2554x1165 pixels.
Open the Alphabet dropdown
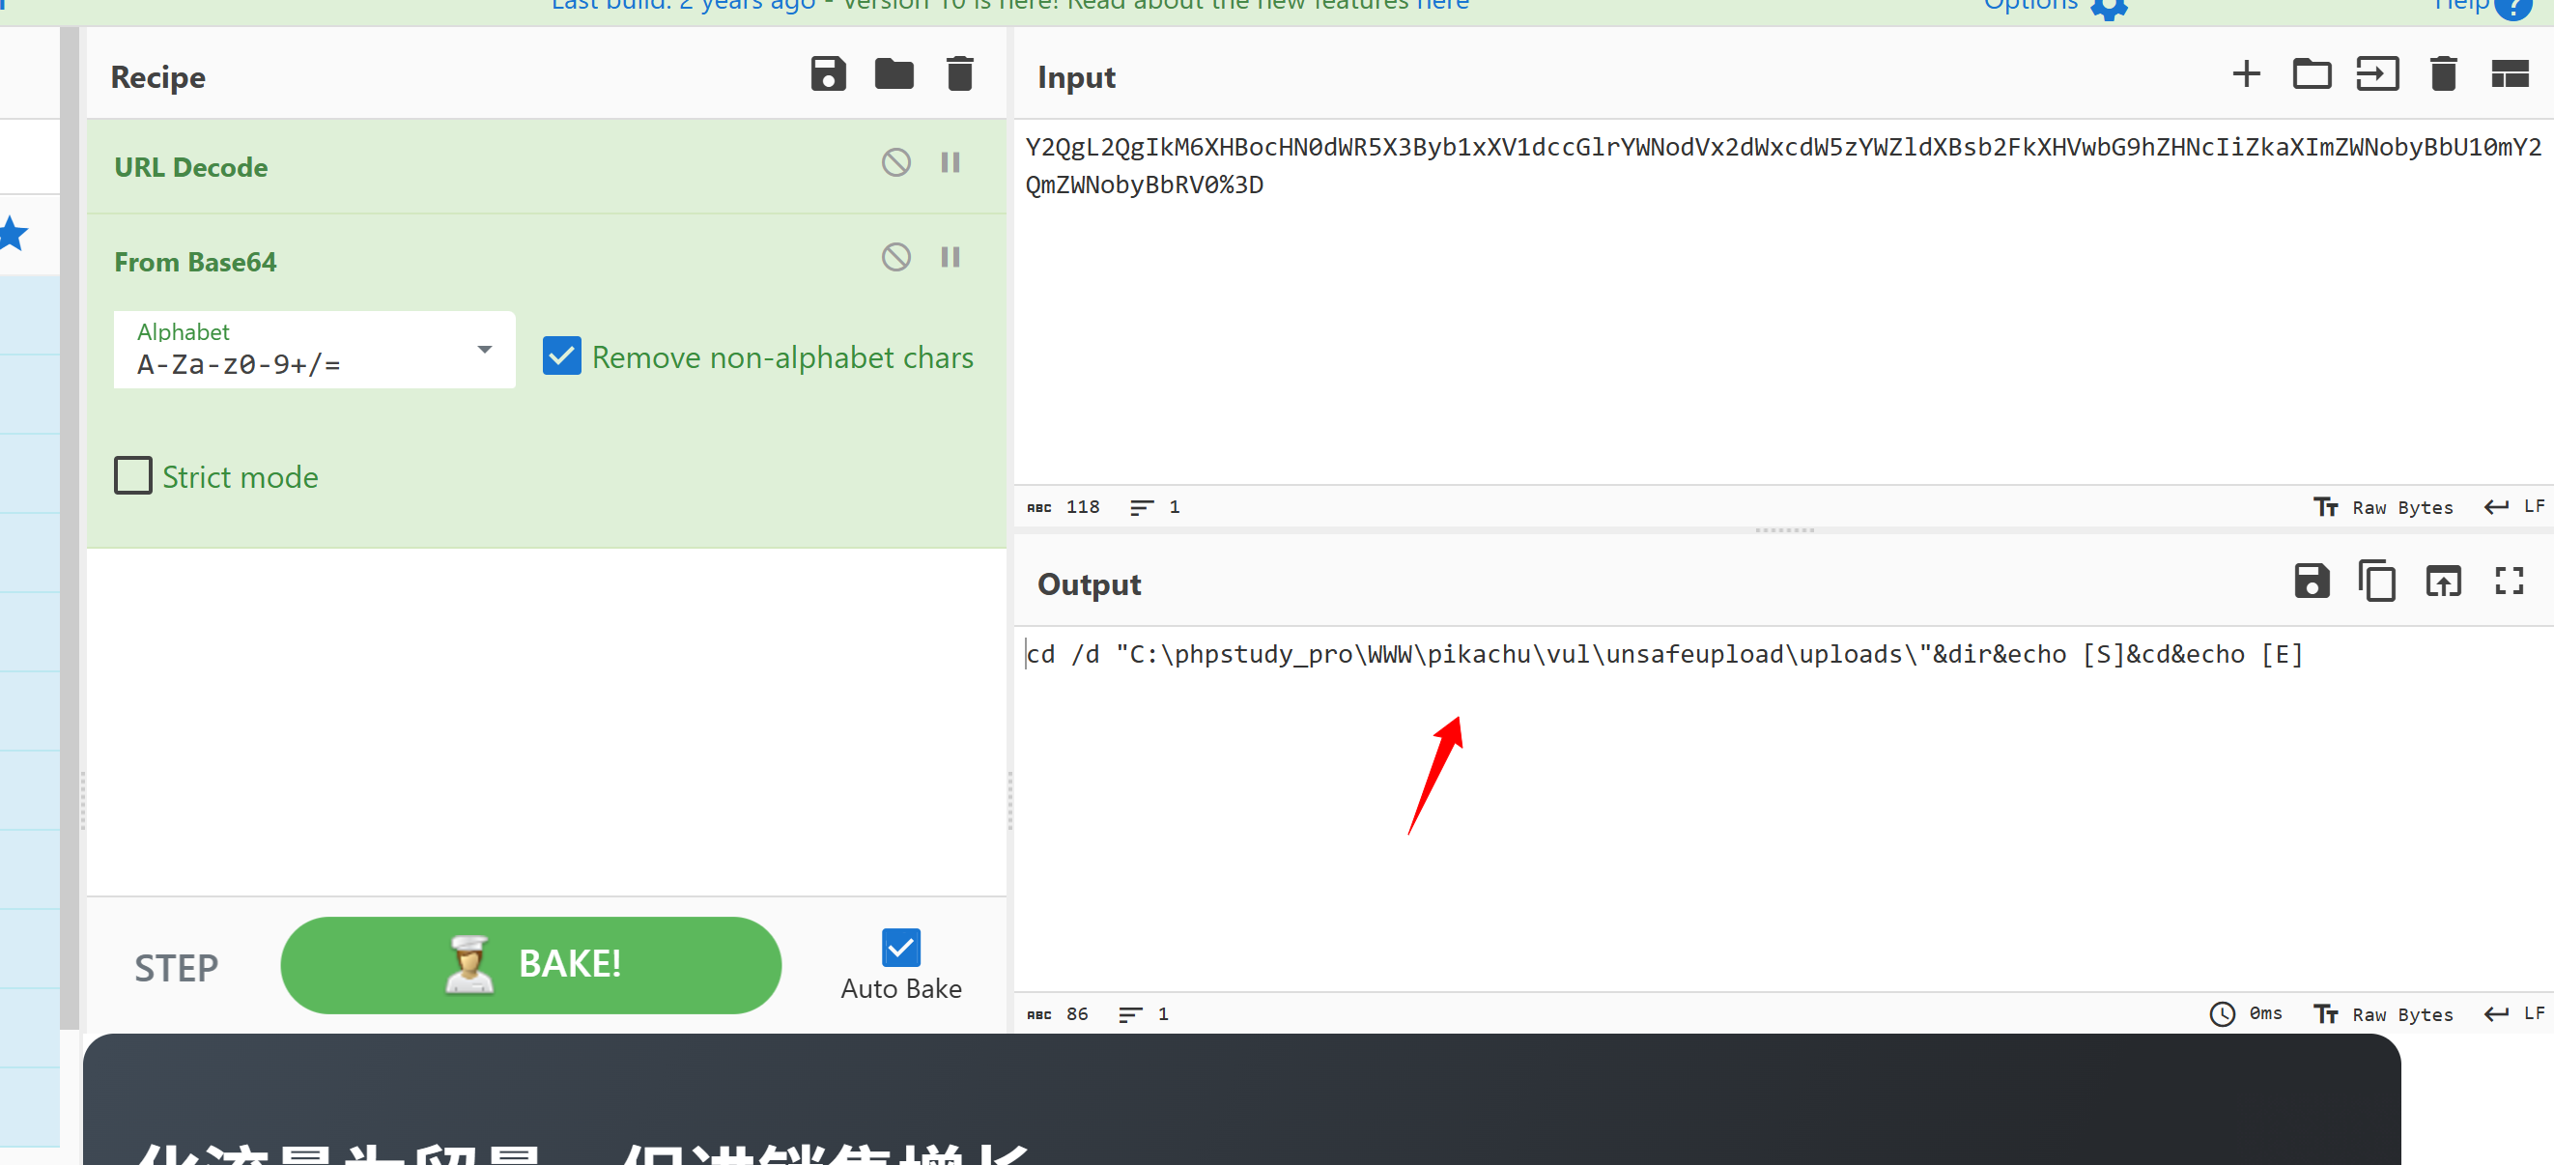coord(313,350)
